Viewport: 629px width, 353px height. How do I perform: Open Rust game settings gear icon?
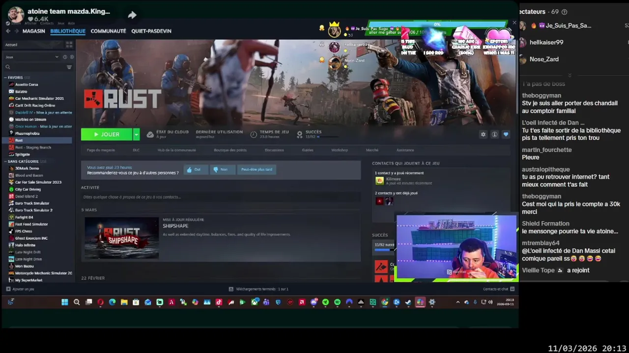tap(483, 134)
